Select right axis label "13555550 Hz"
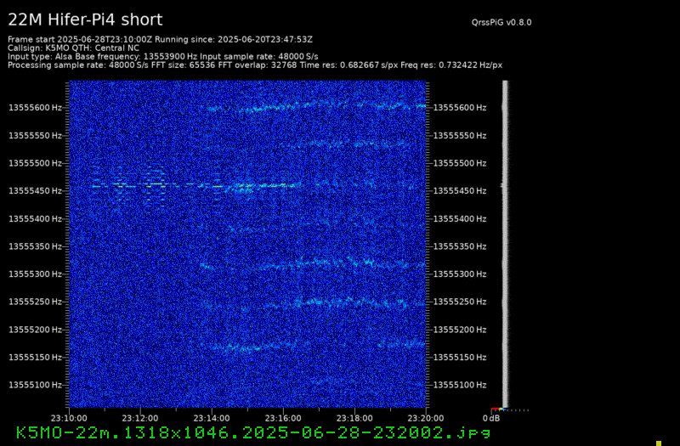680x446 pixels. tap(460, 136)
